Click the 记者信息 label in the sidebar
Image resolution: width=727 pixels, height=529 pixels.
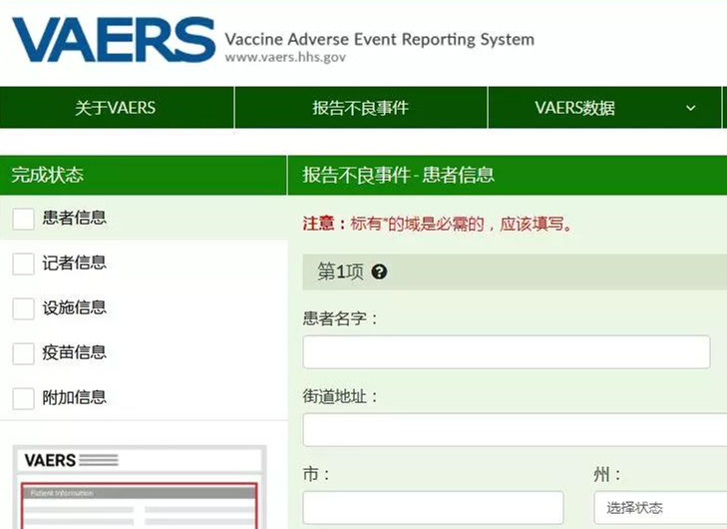(75, 263)
